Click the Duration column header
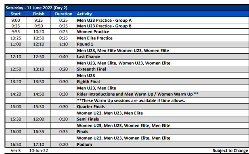Image resolution: width=249 pixels, height=154 pixels. tap(63, 14)
